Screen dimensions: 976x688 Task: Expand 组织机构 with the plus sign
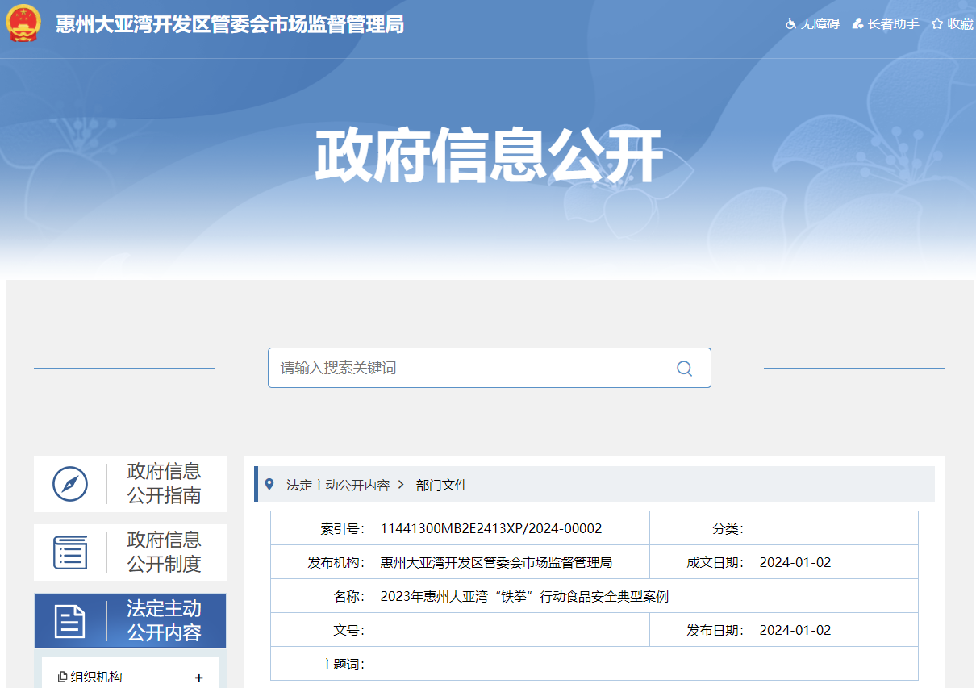click(x=198, y=678)
